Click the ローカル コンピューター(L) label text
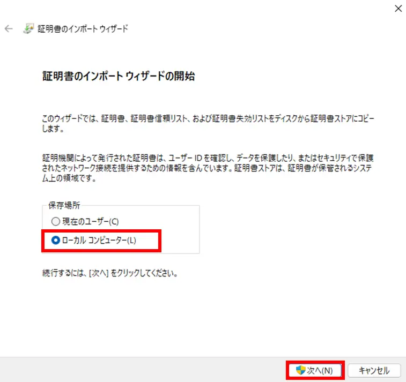Screen dimensions: 406x382 click(x=99, y=240)
